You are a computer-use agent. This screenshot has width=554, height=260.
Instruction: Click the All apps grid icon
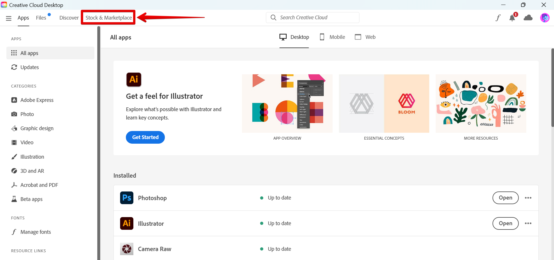point(14,53)
